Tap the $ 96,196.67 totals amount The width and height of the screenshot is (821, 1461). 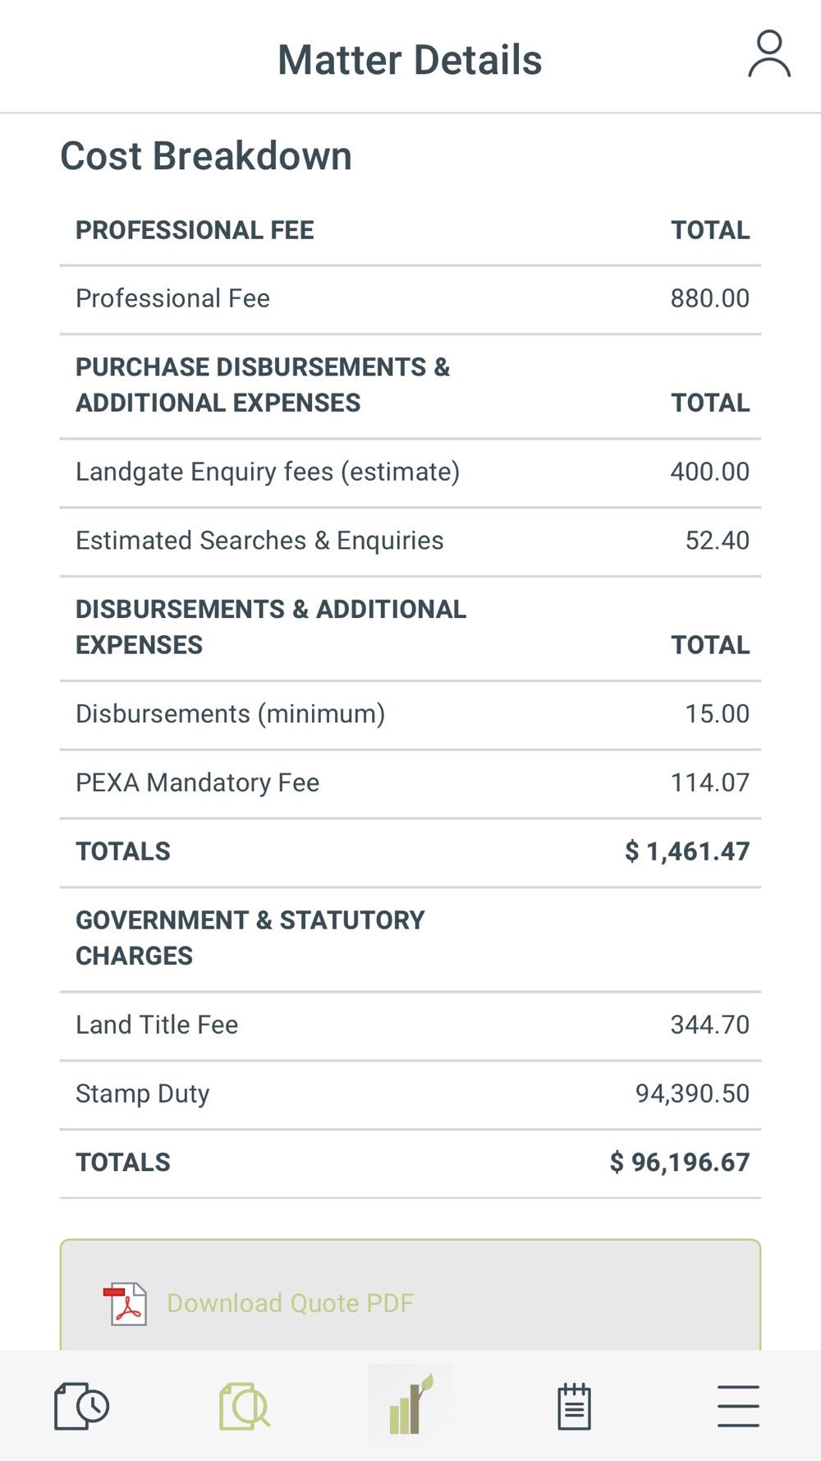[680, 1163]
